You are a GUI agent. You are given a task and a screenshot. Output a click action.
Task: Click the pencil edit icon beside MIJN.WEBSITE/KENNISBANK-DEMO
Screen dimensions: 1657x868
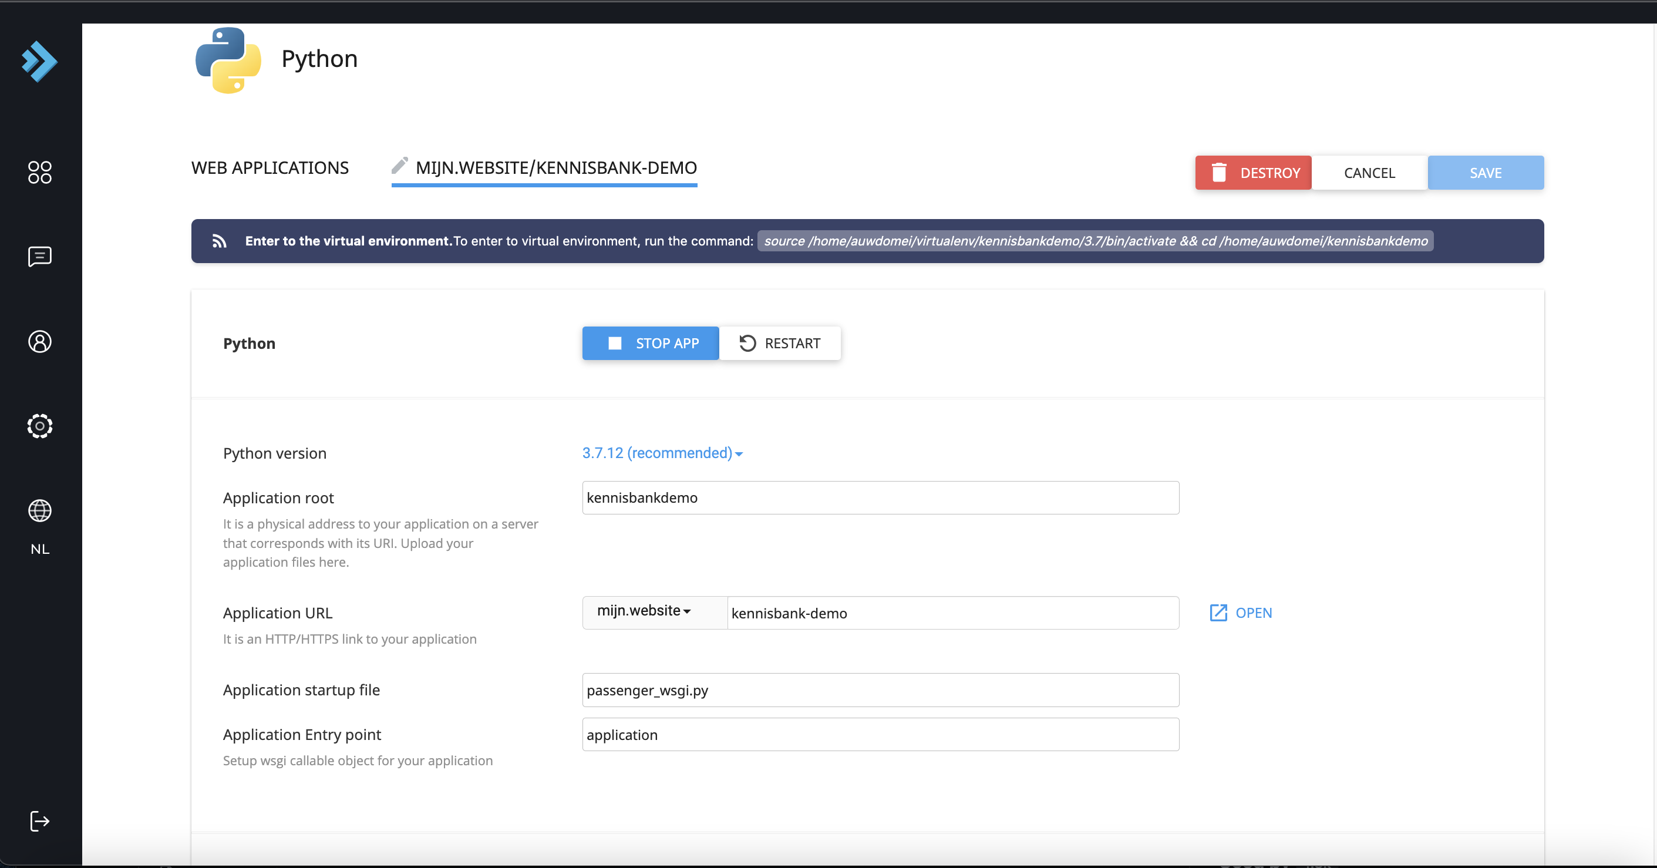(x=399, y=166)
